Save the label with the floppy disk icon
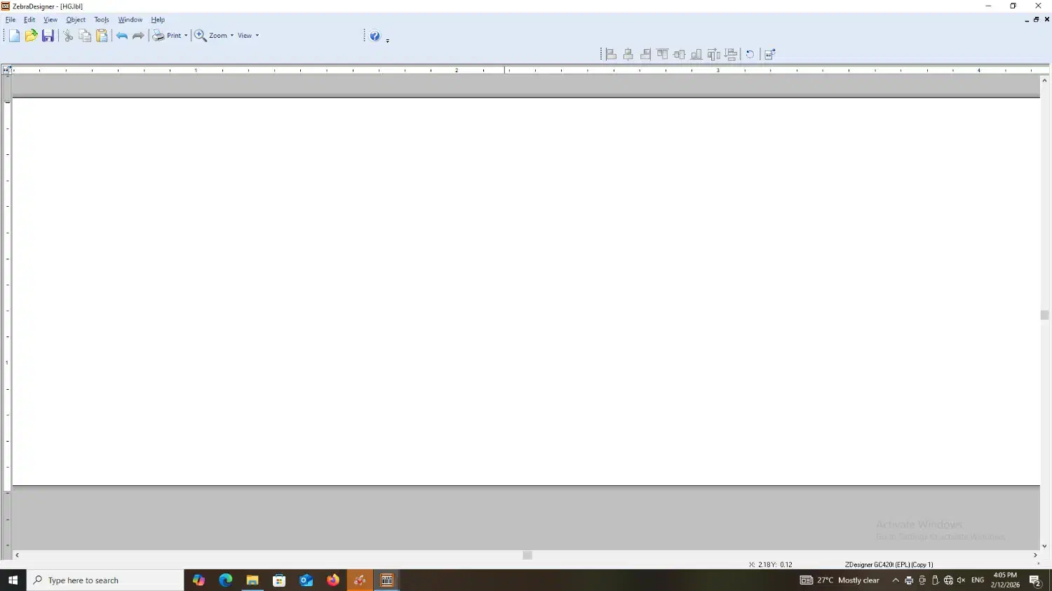The image size is (1052, 591). click(x=48, y=36)
